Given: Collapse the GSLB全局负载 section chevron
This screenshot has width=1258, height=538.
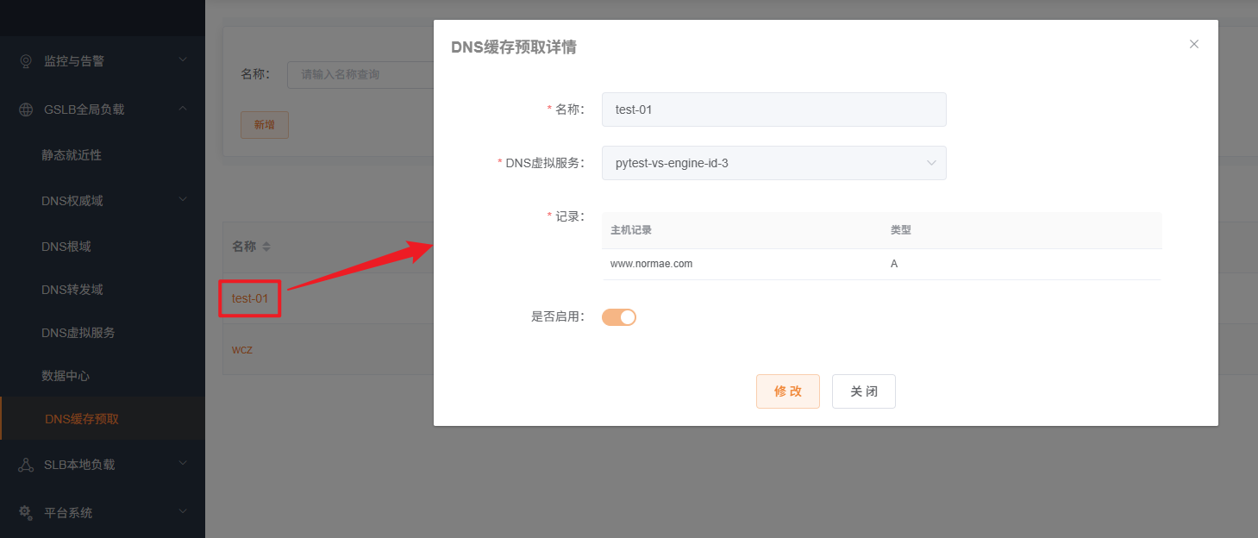Looking at the screenshot, I should click(182, 109).
